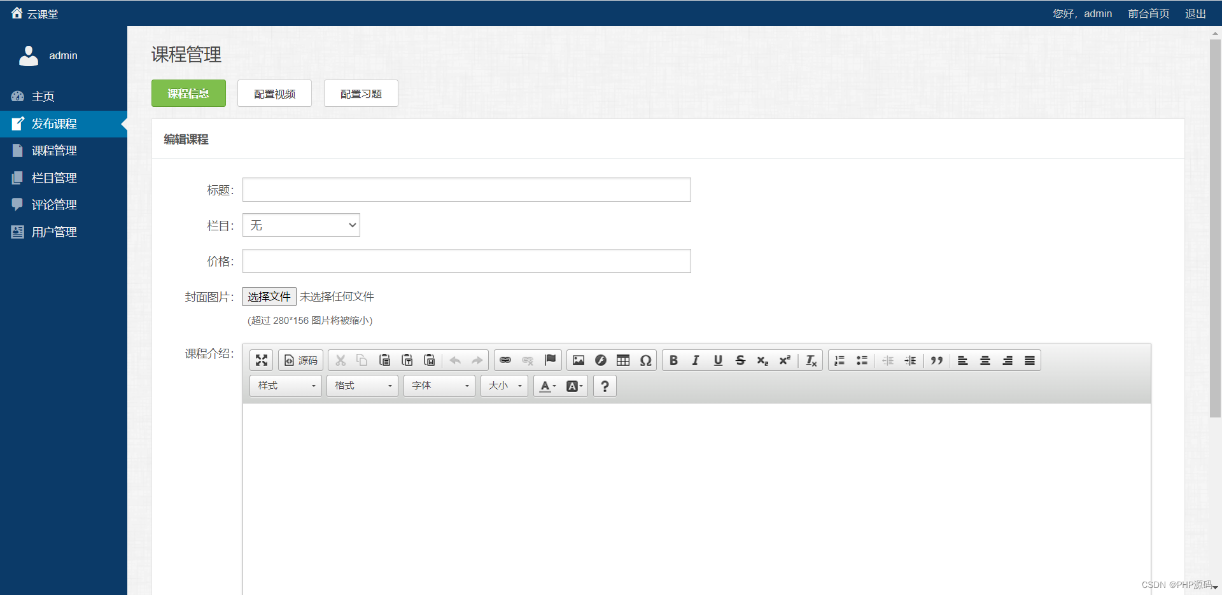The width and height of the screenshot is (1222, 595).
Task: Expand the 栏目 category select box
Action: 301,225
